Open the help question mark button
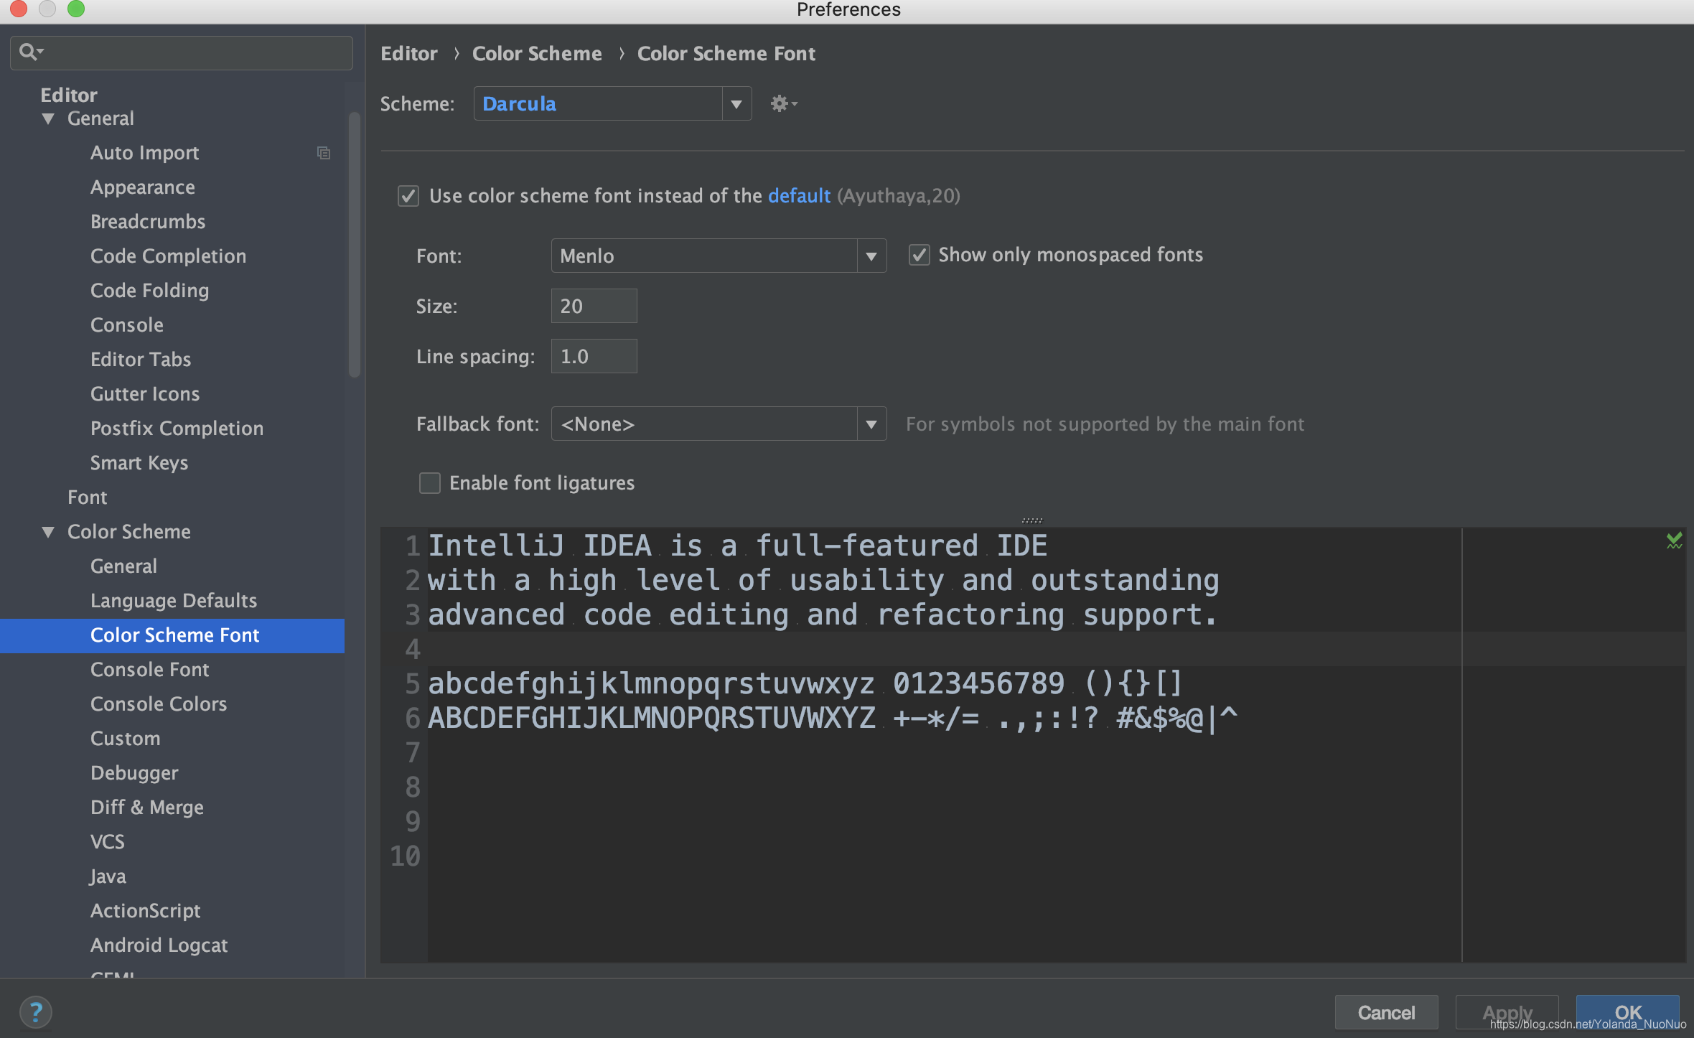Screen dimensions: 1694x1038 click(x=36, y=1012)
